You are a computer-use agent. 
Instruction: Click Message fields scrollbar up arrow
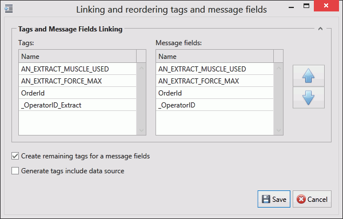tap(278, 68)
